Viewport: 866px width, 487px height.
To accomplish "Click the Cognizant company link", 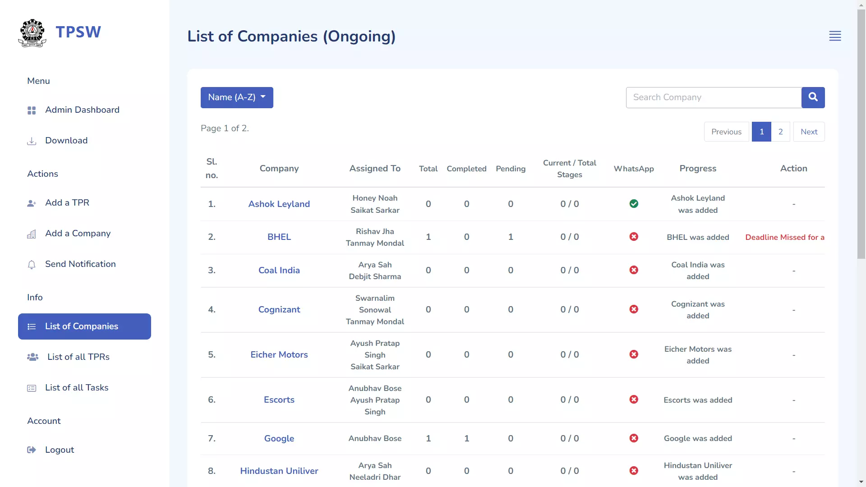I will 279,309.
